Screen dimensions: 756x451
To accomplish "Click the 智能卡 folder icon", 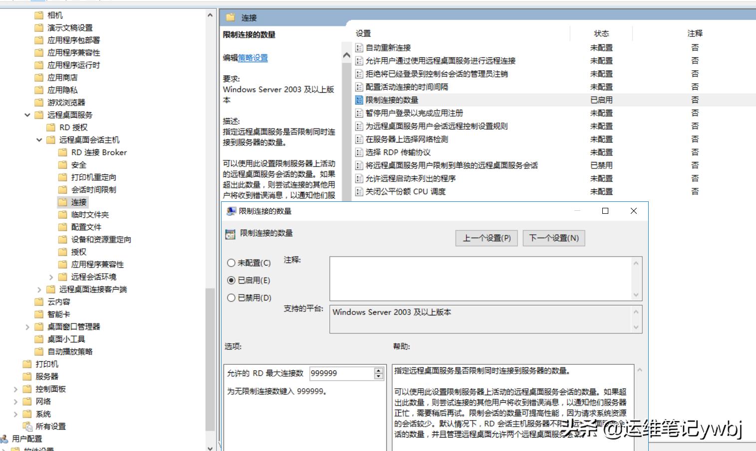I will 40,314.
